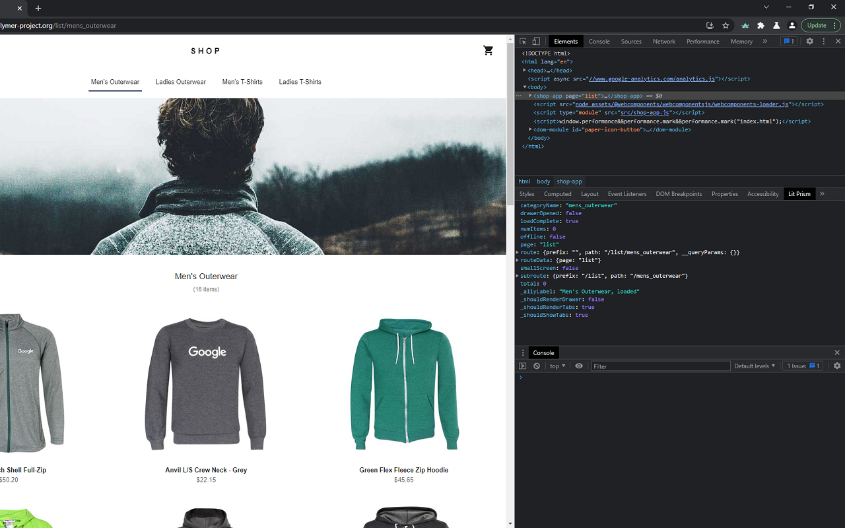Expand the shop-app element node

coord(530,96)
